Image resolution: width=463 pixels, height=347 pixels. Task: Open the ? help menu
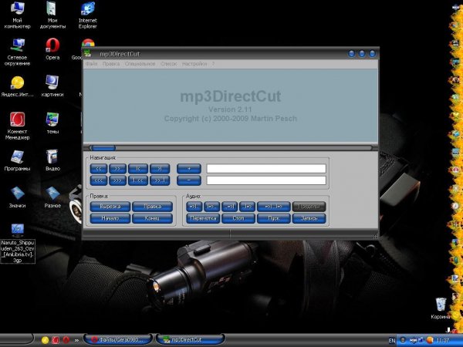[213, 64]
